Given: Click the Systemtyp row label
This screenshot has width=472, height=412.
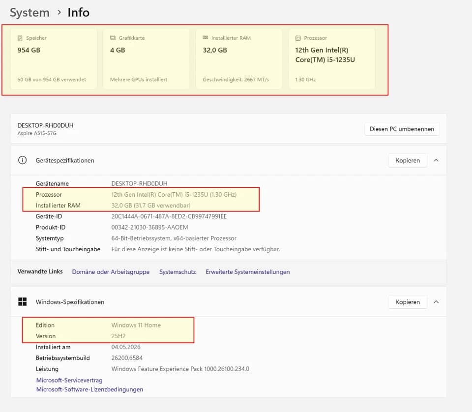Looking at the screenshot, I should click(50, 238).
